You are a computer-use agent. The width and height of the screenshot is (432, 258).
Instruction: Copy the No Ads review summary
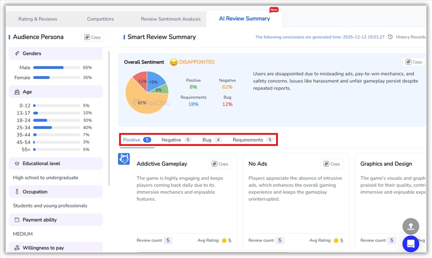tap(332, 164)
